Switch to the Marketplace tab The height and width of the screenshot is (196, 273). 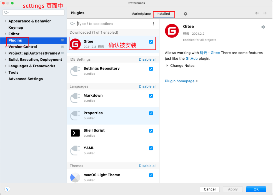click(x=141, y=14)
